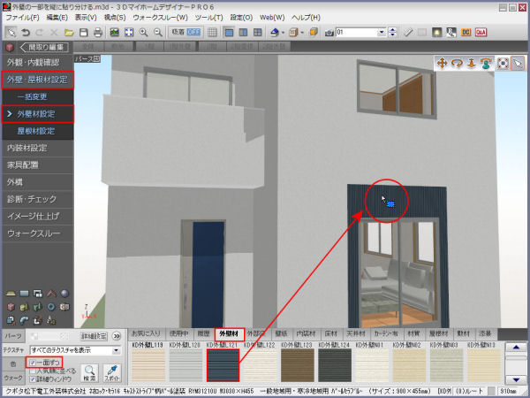Click the Q&A help icon

(x=481, y=33)
